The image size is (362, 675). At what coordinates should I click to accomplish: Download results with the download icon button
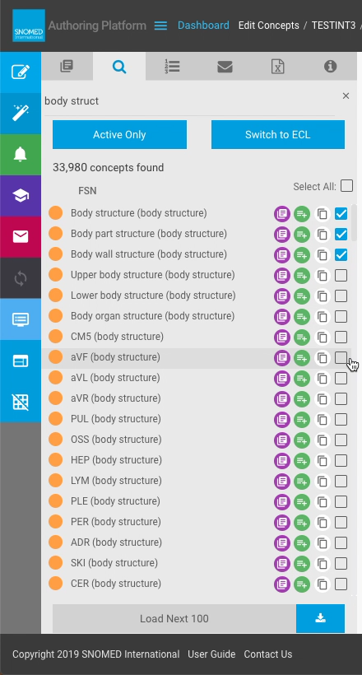[320, 618]
